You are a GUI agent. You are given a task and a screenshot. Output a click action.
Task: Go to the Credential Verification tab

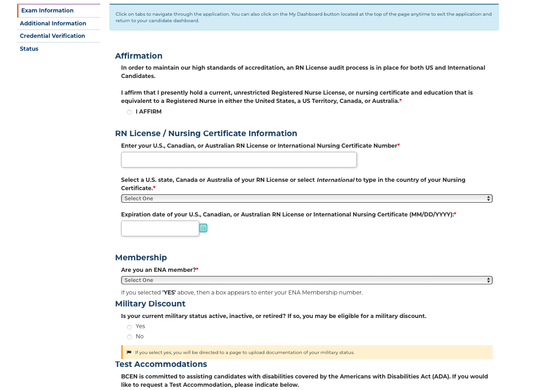click(52, 36)
